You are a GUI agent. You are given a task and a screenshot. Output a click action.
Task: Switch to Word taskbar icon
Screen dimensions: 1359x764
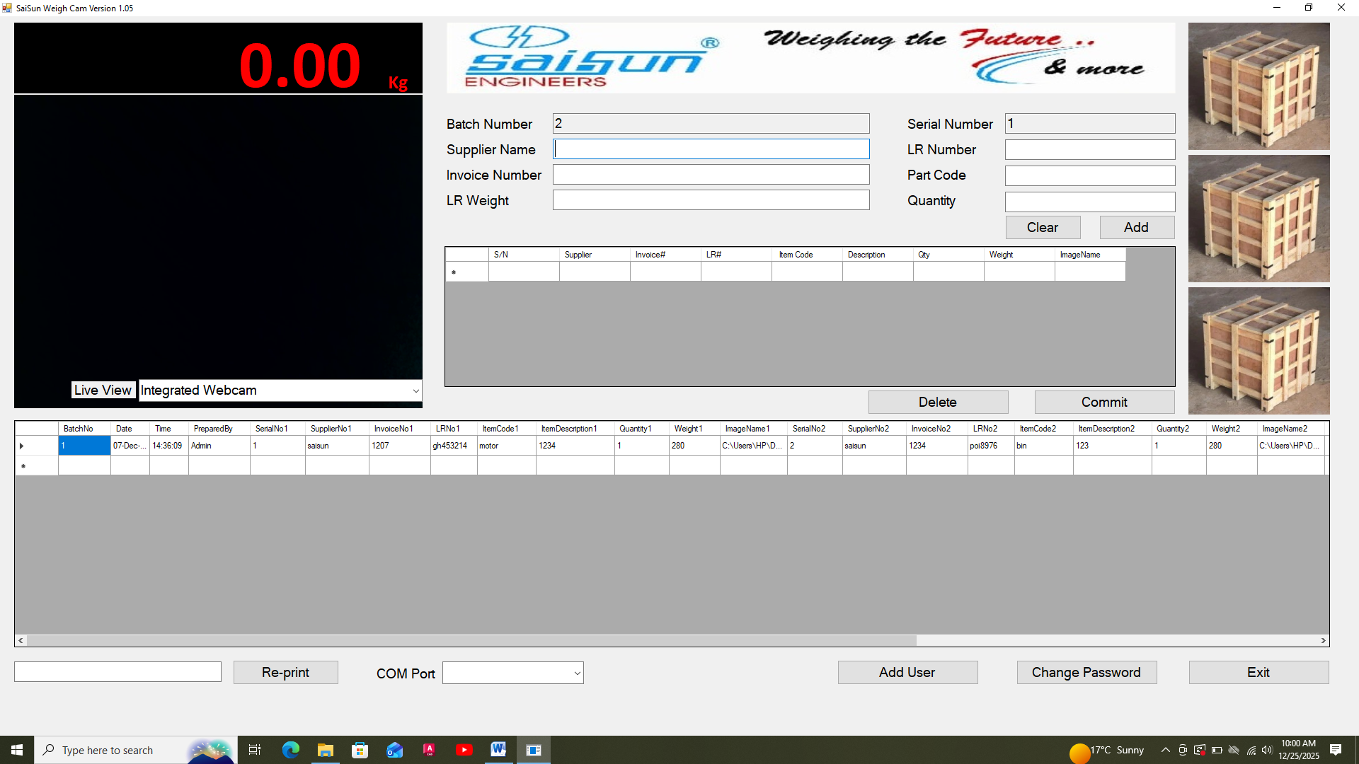pos(498,750)
